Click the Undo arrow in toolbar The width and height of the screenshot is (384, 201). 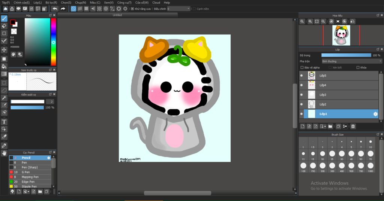click(x=55, y=9)
